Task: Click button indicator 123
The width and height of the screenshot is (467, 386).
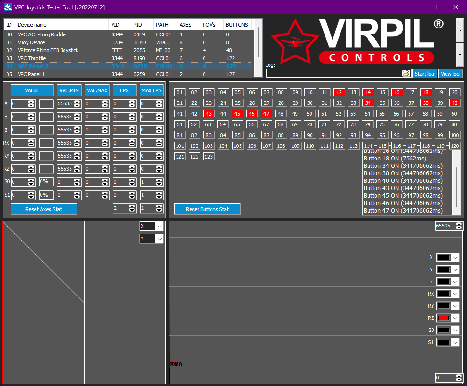Action: point(209,157)
